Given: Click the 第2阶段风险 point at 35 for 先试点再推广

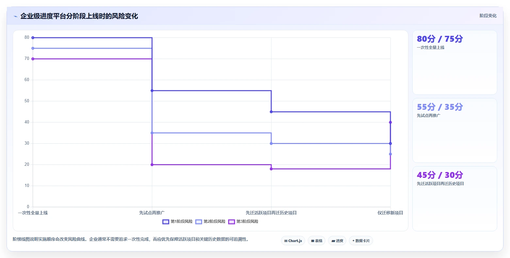Looking at the screenshot, I should (x=152, y=133).
